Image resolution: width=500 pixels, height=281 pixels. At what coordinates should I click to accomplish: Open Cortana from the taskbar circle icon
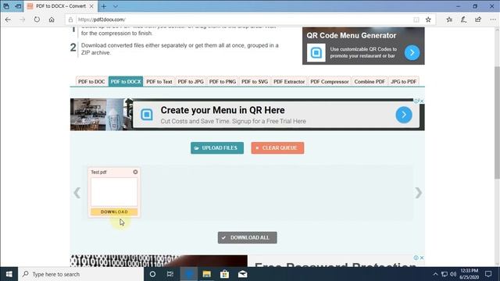tap(152, 274)
